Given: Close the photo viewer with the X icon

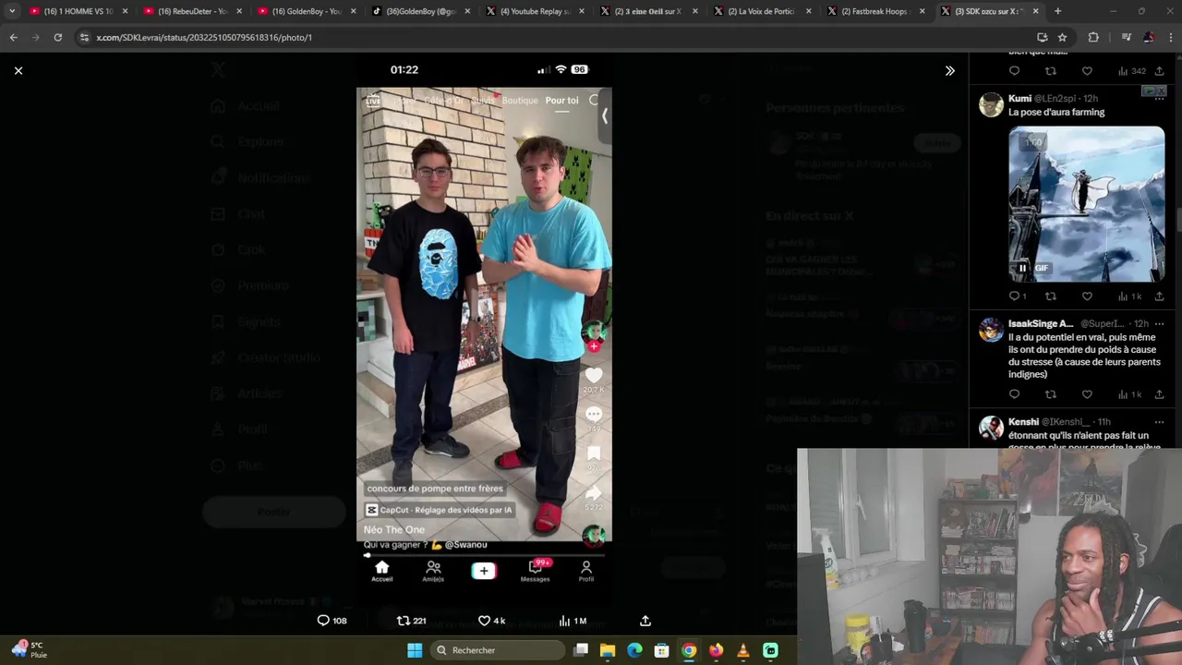Looking at the screenshot, I should point(18,70).
